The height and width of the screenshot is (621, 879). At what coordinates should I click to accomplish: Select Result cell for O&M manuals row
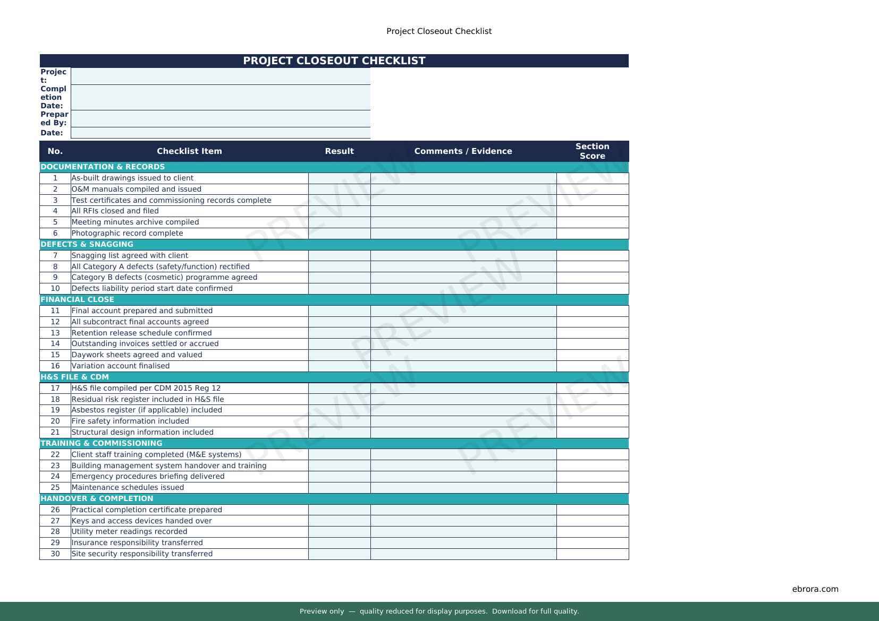coord(339,189)
